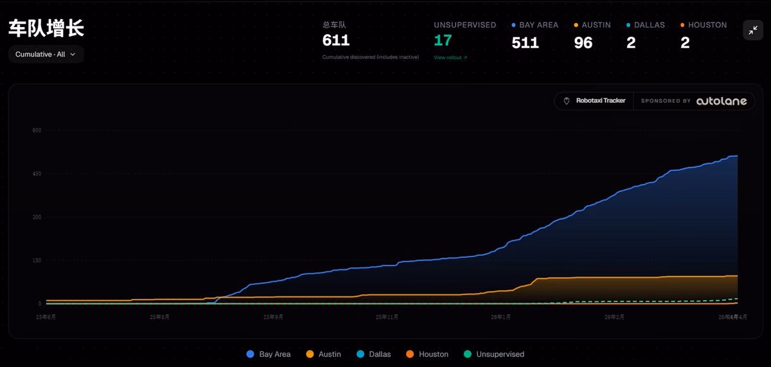The width and height of the screenshot is (771, 367).
Task: Open the Cumulative · All dropdown
Action: 46,55
